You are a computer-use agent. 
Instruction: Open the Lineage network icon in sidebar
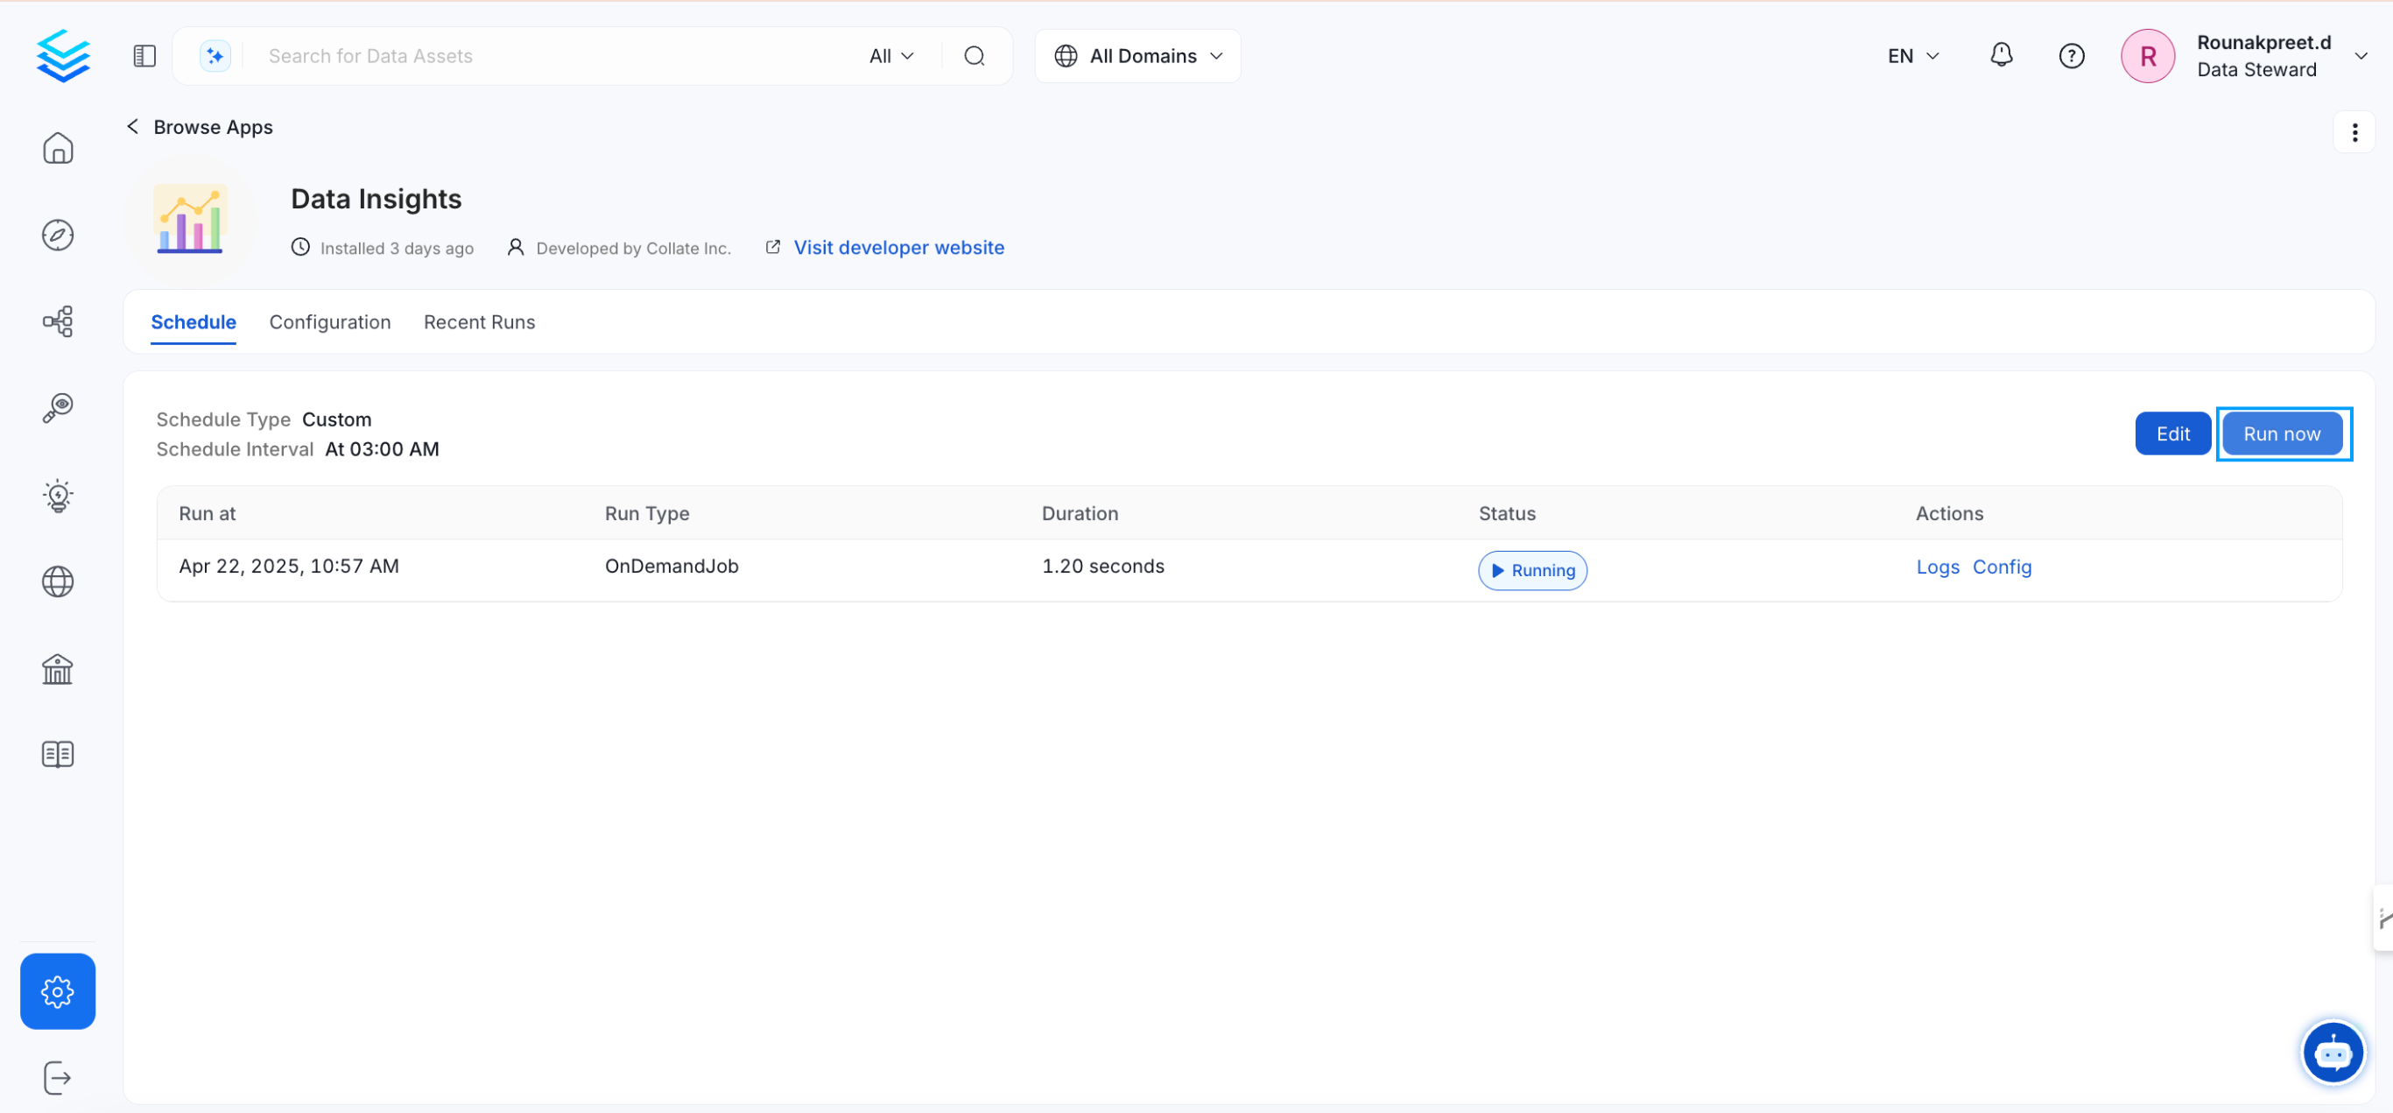(58, 321)
